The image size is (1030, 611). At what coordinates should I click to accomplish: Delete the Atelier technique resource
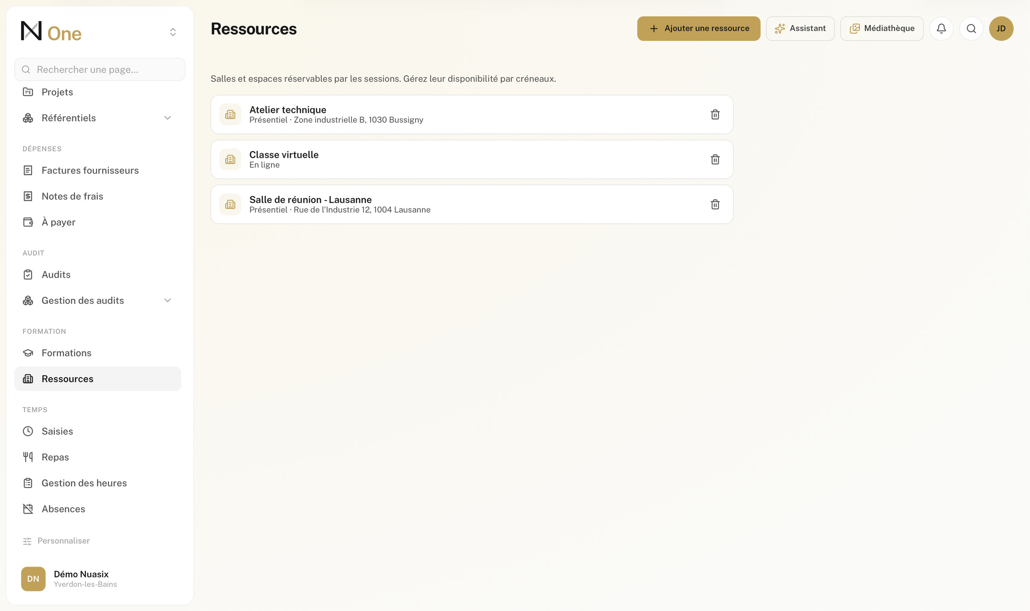(715, 115)
